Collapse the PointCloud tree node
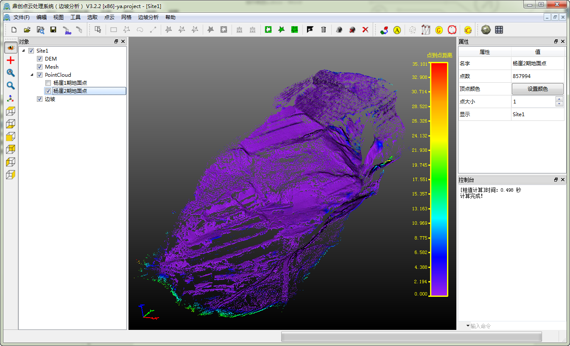 32,75
